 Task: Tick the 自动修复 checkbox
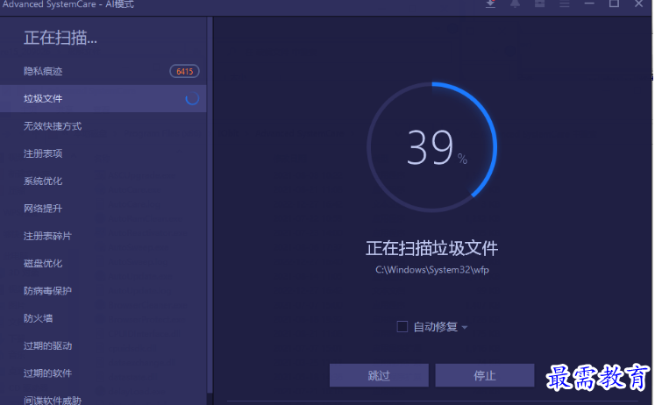pyautogui.click(x=402, y=326)
